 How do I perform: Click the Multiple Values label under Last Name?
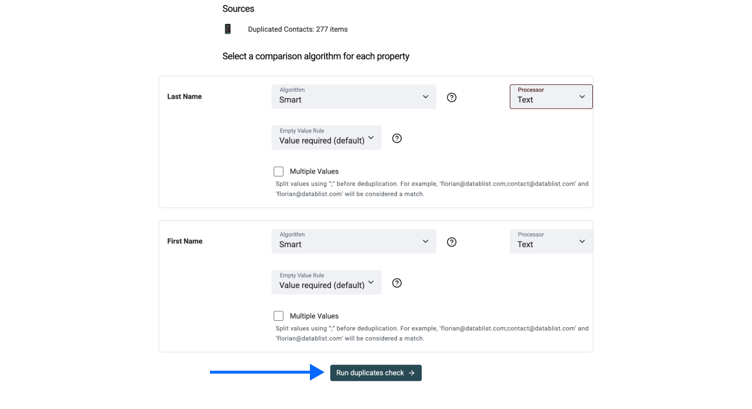click(314, 172)
